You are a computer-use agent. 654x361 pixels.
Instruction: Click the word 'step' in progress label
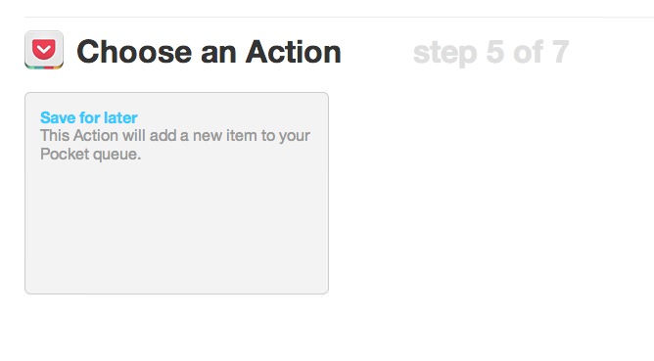[x=445, y=54]
